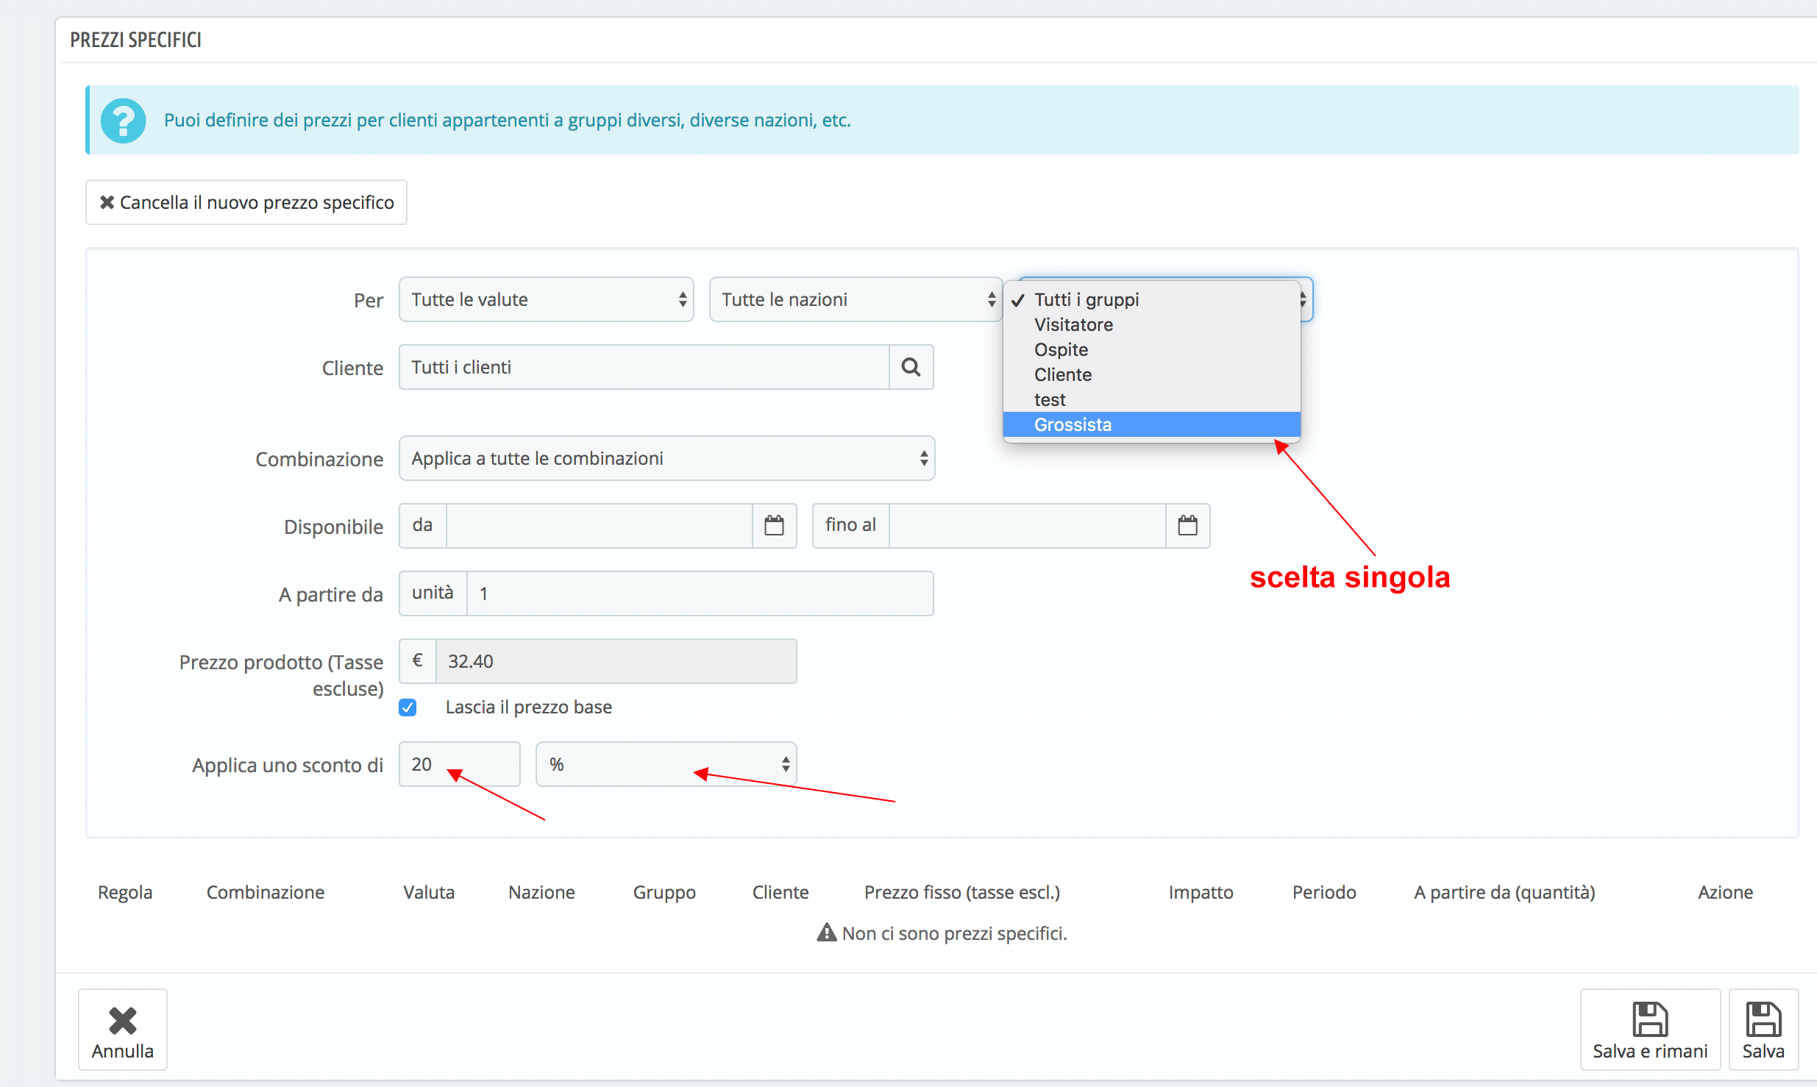Open the 'fino al' end date calendar icon
The width and height of the screenshot is (1817, 1087).
click(1187, 526)
